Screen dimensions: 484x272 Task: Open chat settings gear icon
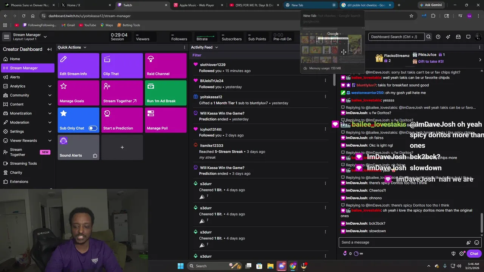coord(461,253)
